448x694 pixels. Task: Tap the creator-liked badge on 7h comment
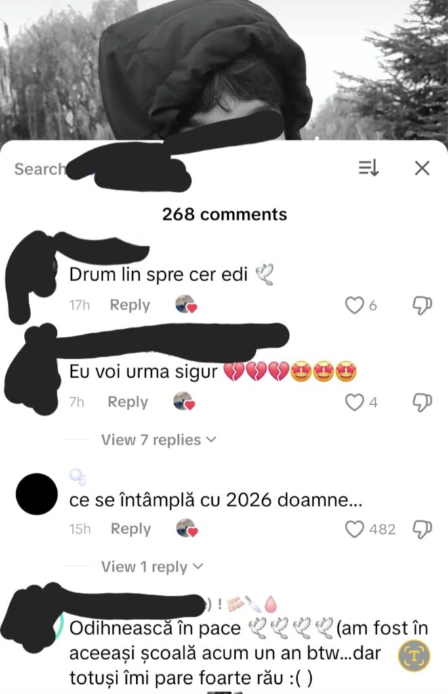pyautogui.click(x=184, y=401)
